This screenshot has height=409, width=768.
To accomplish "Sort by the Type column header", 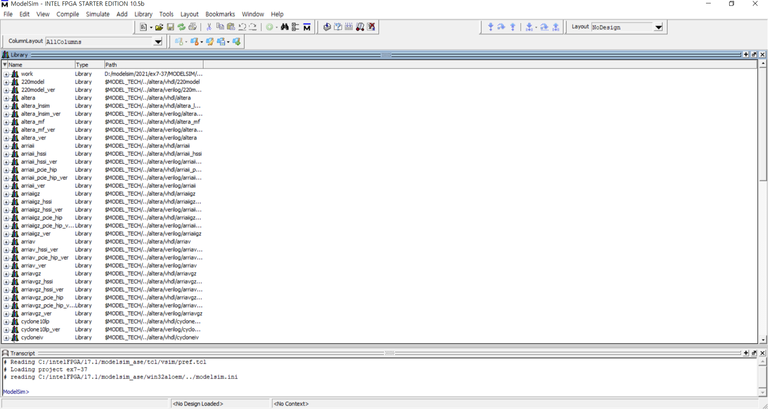I will click(90, 64).
